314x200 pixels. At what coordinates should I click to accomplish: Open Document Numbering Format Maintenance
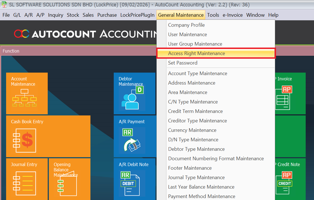coord(216,159)
